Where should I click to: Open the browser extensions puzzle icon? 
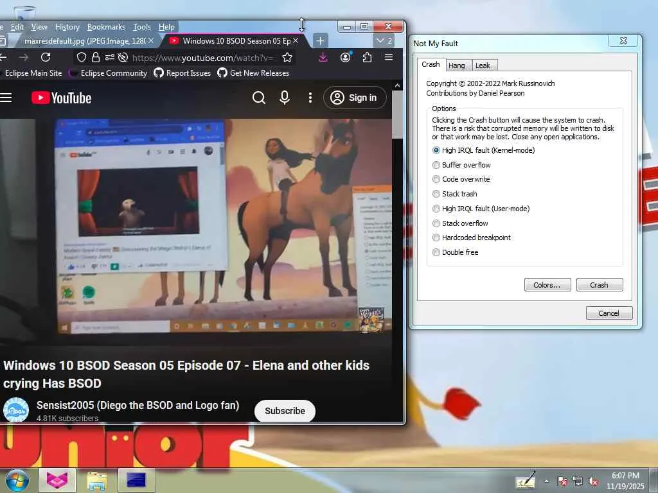point(367,57)
